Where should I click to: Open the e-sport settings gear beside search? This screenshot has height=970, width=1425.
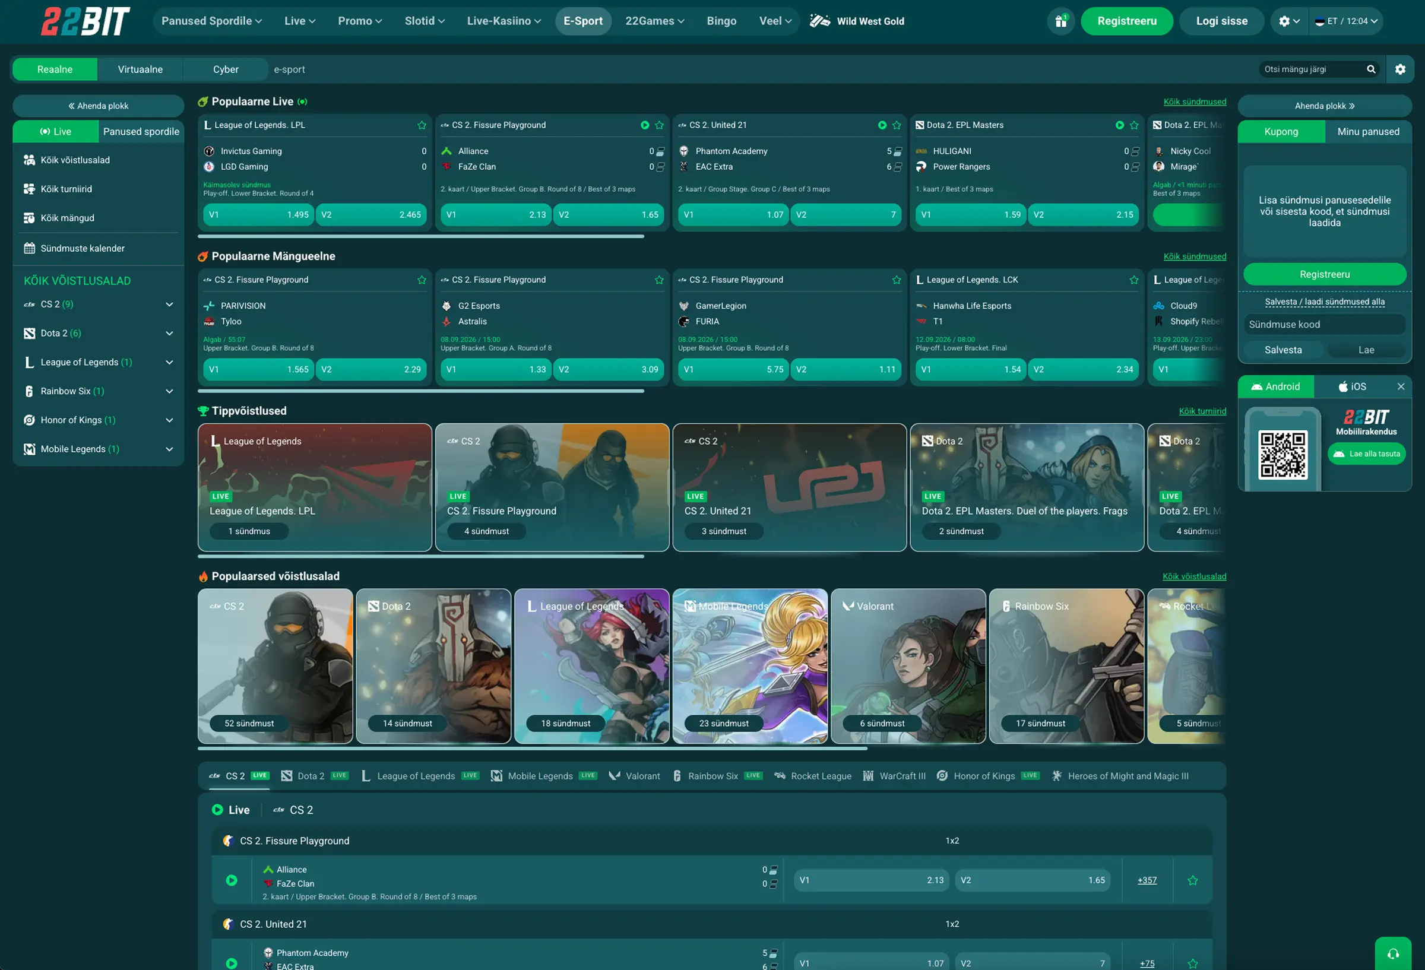(x=1400, y=69)
